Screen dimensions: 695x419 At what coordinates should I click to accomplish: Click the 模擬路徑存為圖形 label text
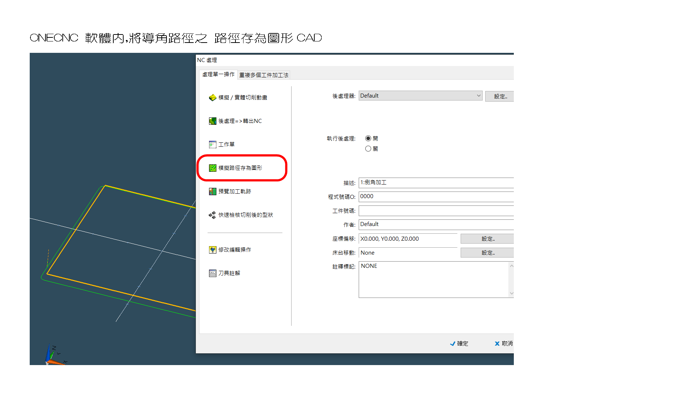(x=240, y=168)
